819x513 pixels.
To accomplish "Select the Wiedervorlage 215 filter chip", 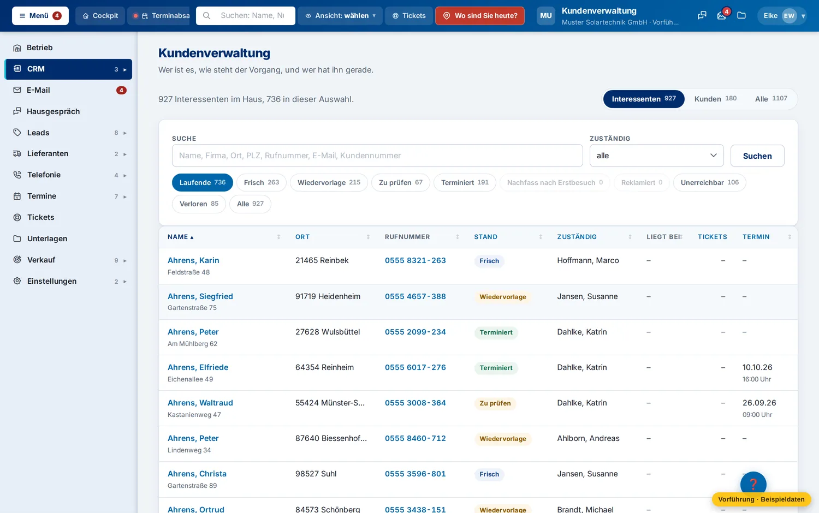I will 329,182.
